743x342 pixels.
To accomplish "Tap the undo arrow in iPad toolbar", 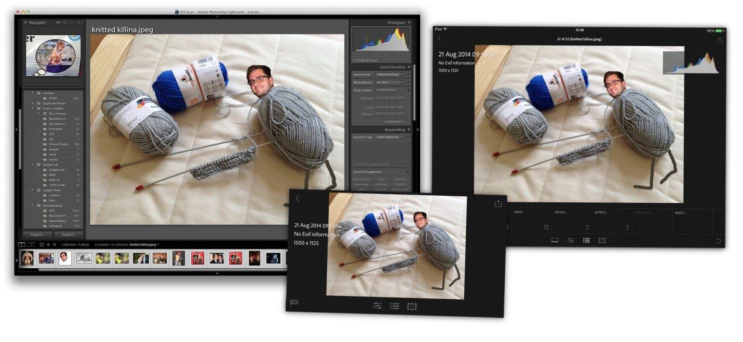I will click(x=718, y=241).
